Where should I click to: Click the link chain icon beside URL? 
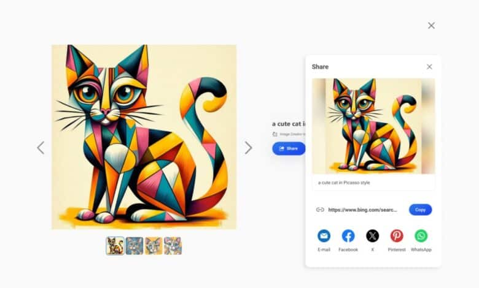click(320, 210)
